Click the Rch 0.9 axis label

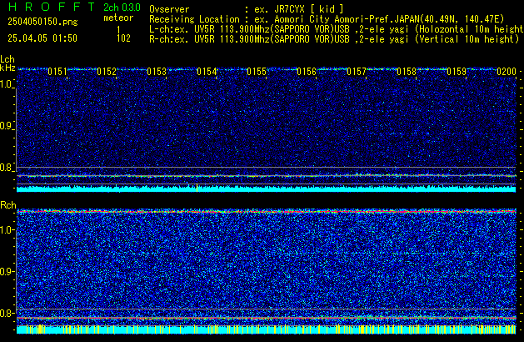click(7, 271)
